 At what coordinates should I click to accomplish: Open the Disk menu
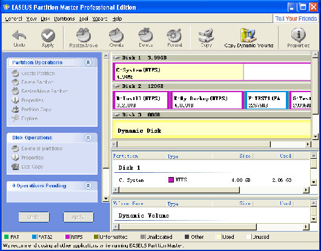click(45, 19)
